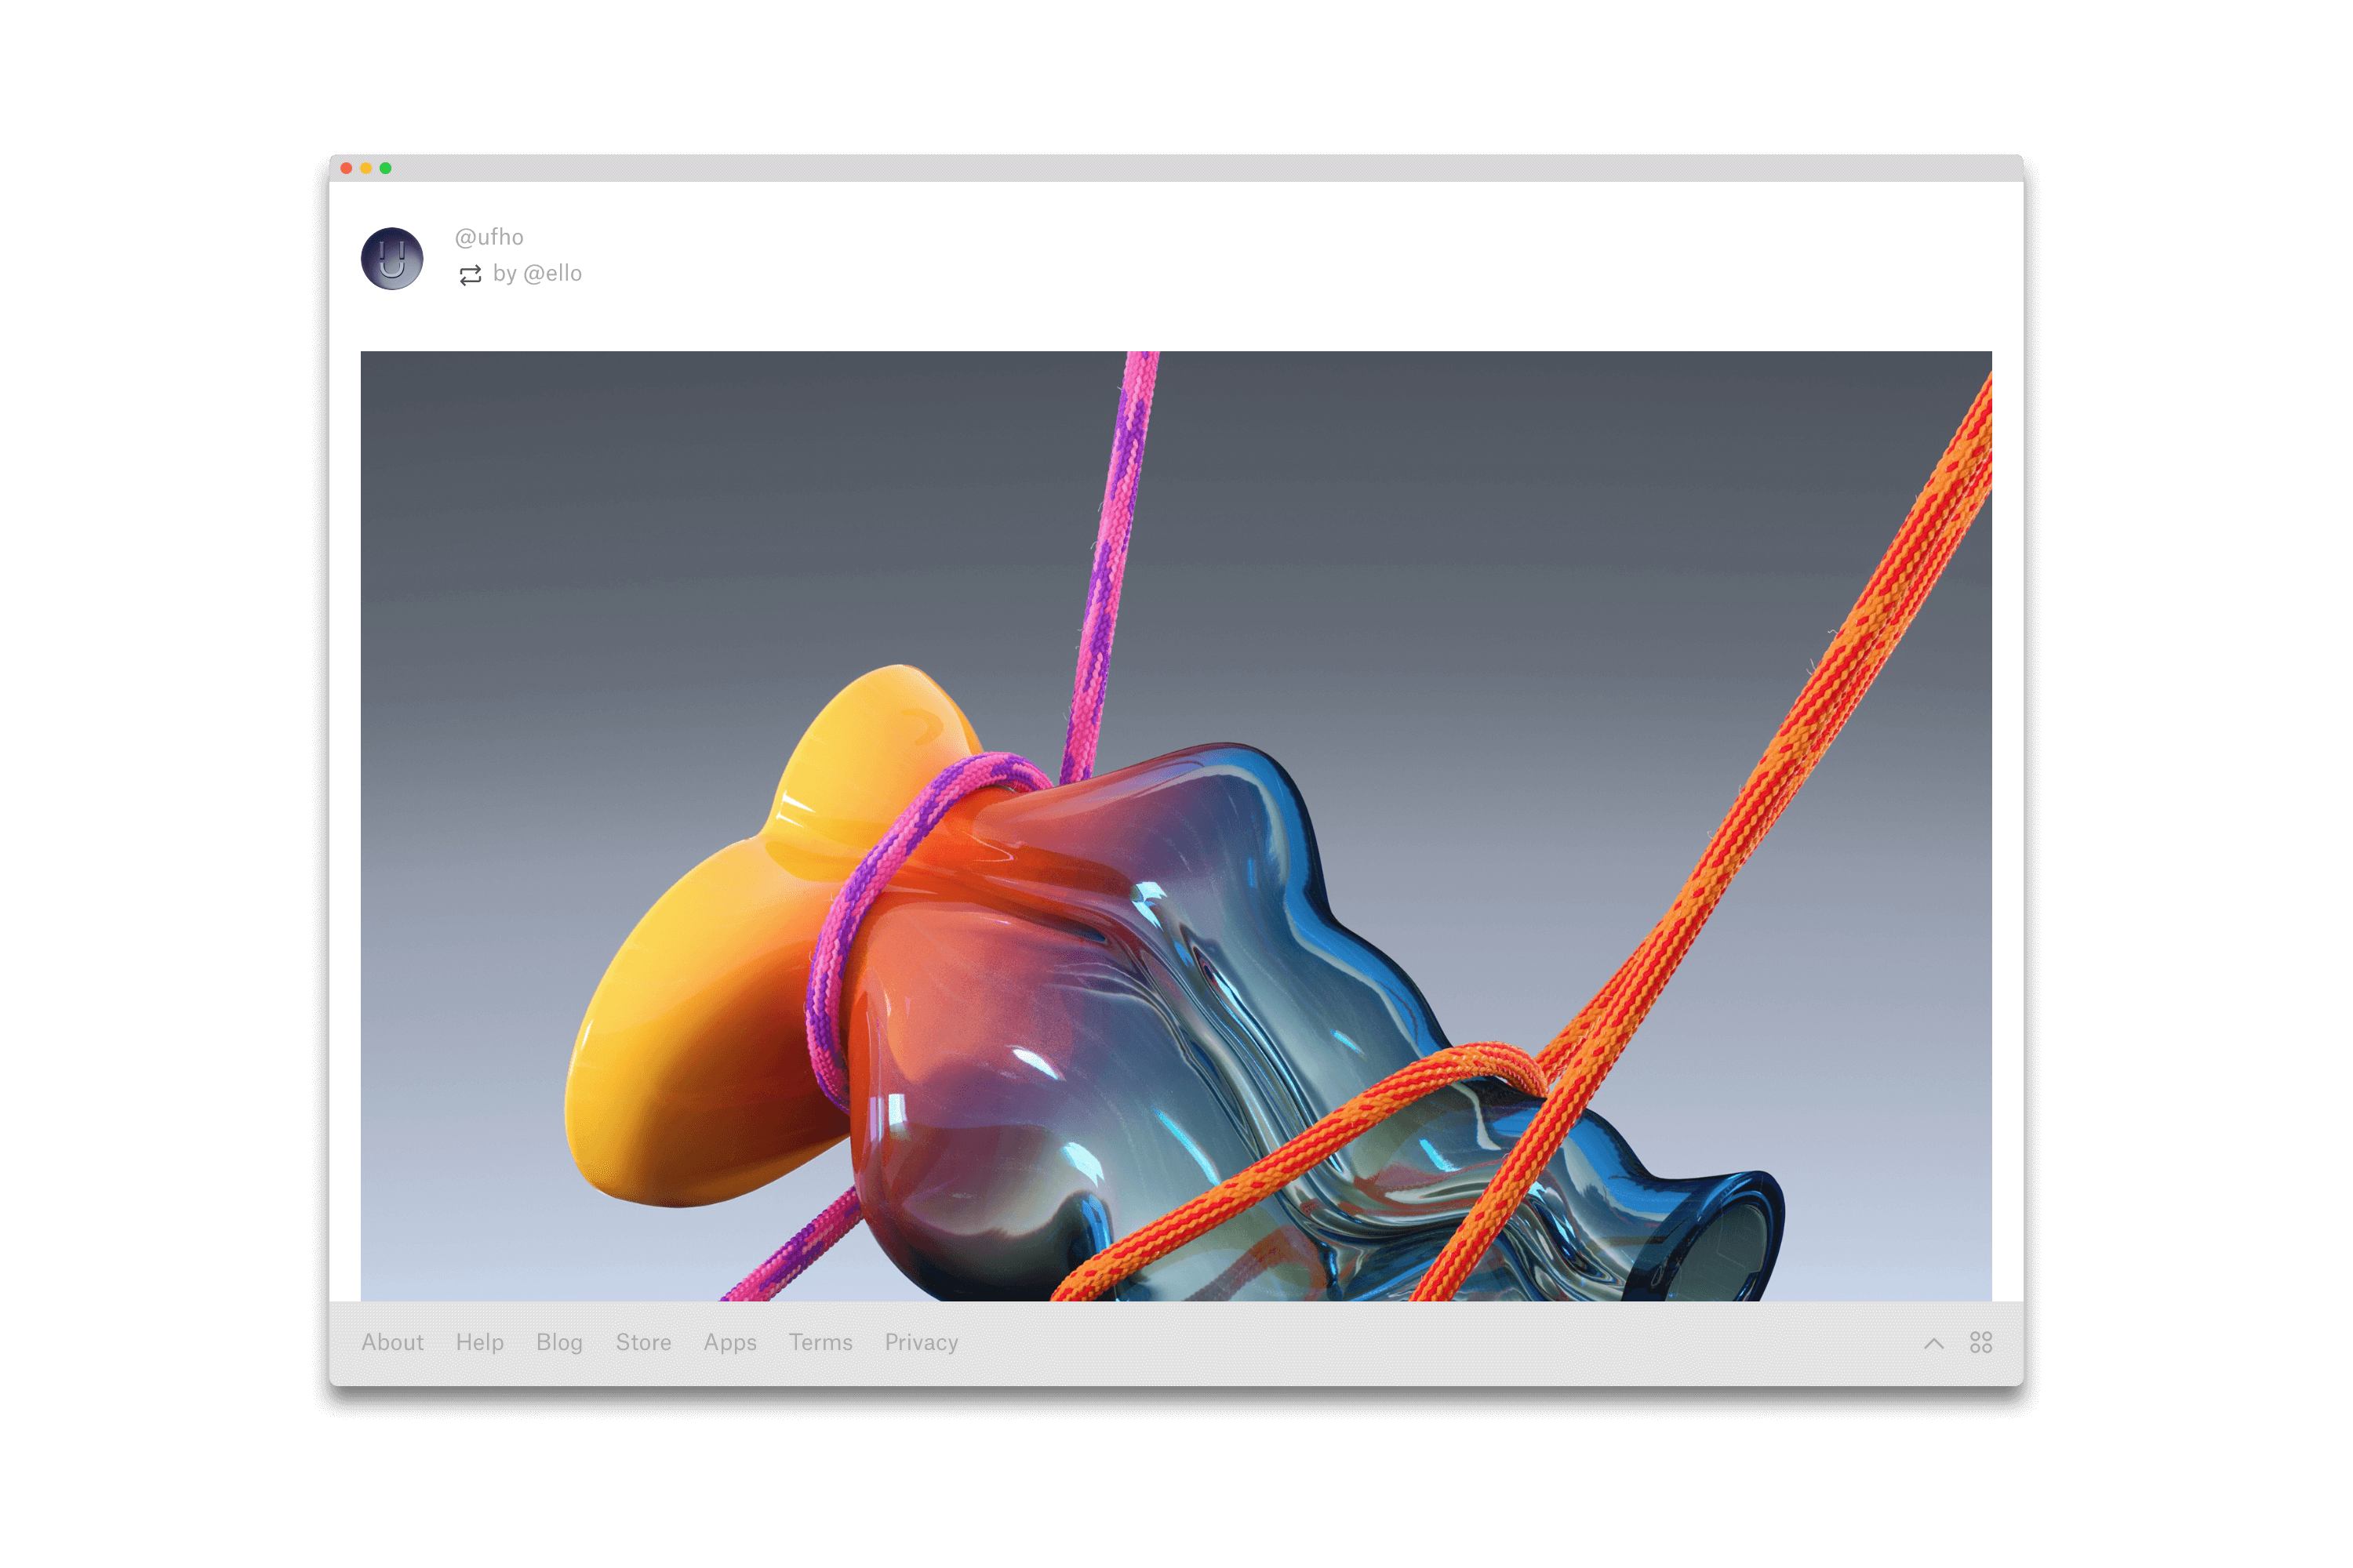Image resolution: width=2353 pixels, height=1568 pixels.
Task: Open the 'by @ello' reposter link
Action: [x=537, y=273]
